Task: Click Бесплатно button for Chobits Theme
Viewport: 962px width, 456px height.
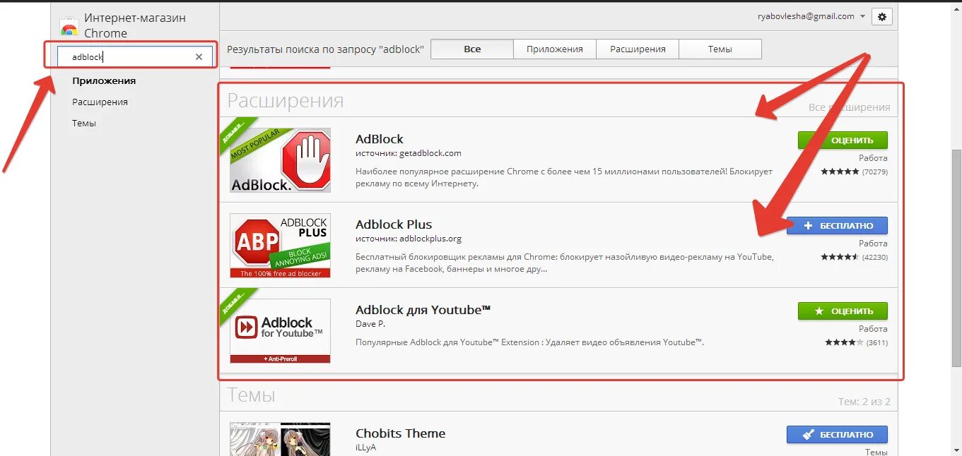Action: click(837, 435)
